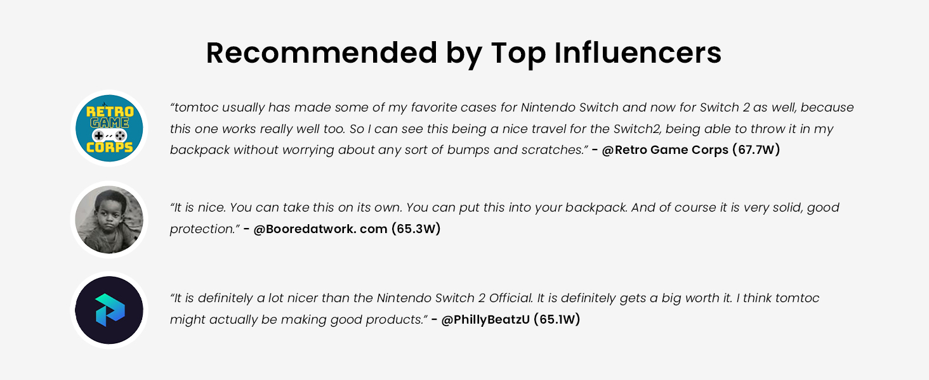
Task: Open the @PhillyBeatzU handle
Action: [485, 320]
